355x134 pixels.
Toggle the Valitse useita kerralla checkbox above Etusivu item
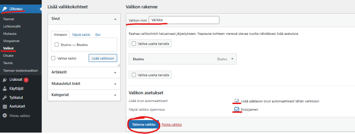tap(134, 44)
